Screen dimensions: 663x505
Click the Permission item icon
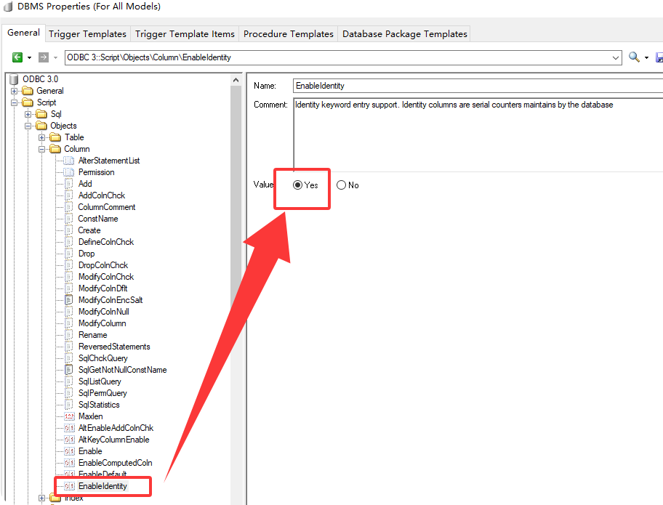68,172
